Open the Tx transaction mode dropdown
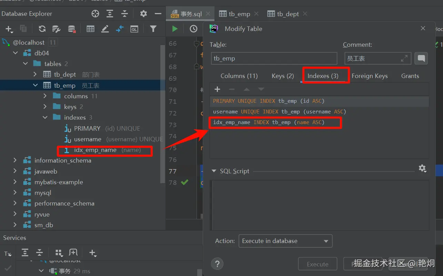Image resolution: width=443 pixels, height=276 pixels. pos(8,254)
